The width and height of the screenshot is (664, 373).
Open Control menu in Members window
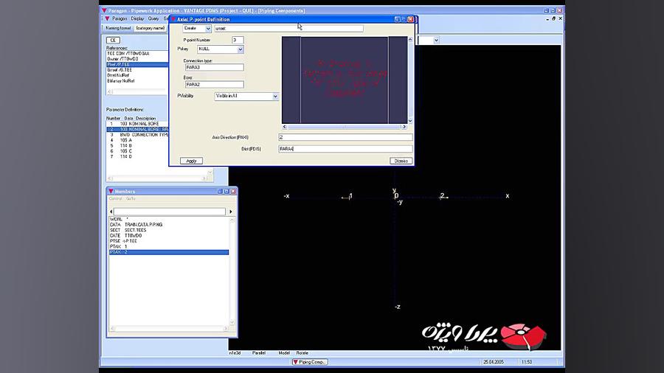pyautogui.click(x=115, y=198)
